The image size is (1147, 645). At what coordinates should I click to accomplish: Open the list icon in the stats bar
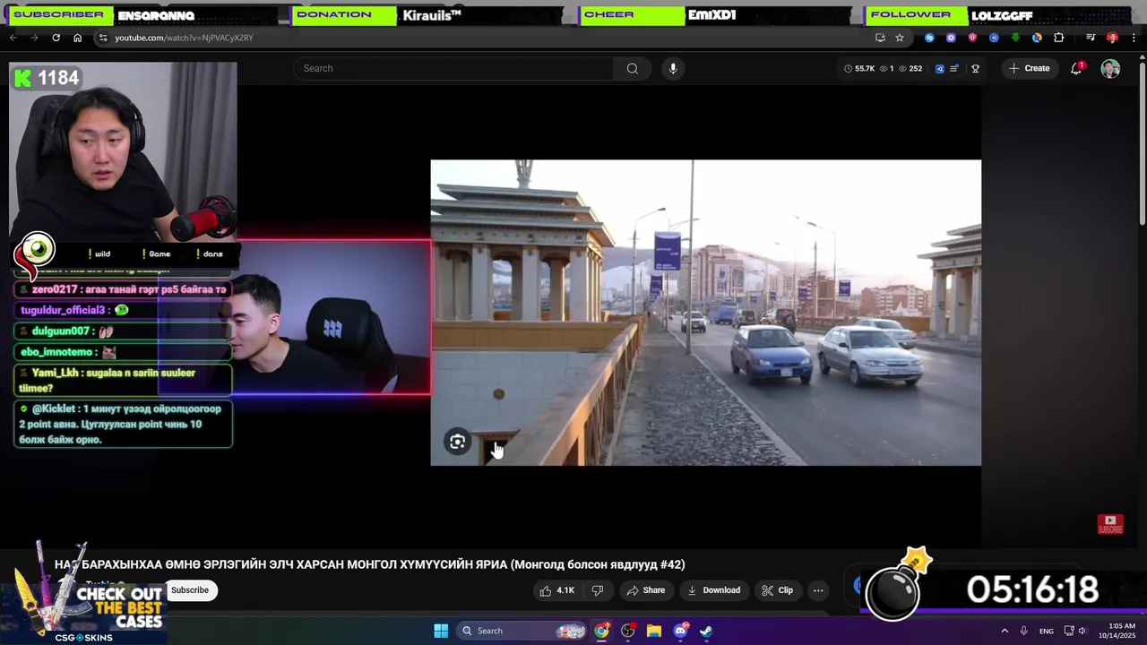point(954,68)
